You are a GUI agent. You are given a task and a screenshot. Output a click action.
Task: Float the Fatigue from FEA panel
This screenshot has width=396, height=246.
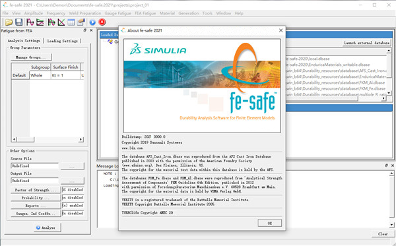[x=85, y=30]
